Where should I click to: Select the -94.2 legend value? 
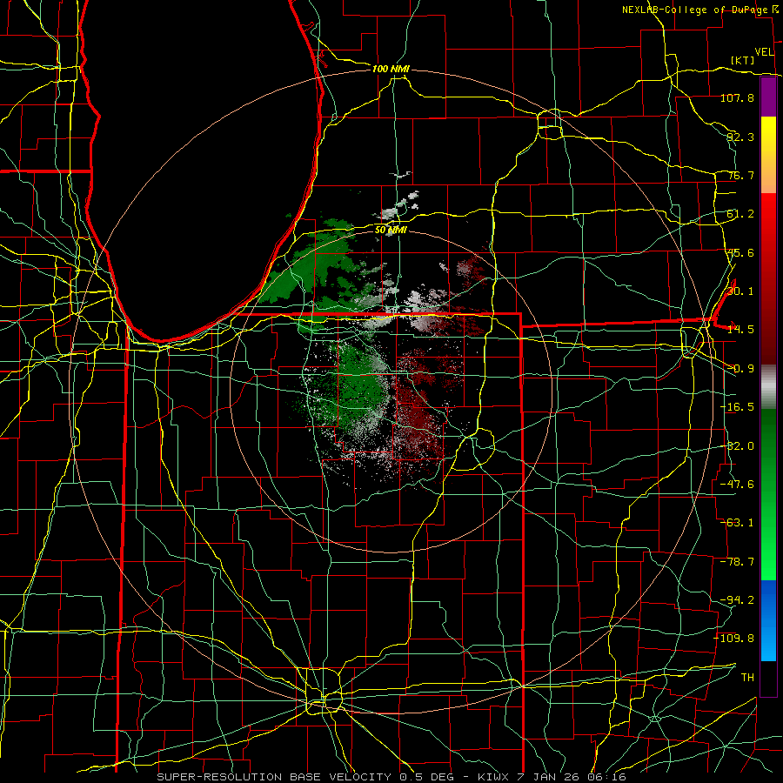pyautogui.click(x=737, y=600)
